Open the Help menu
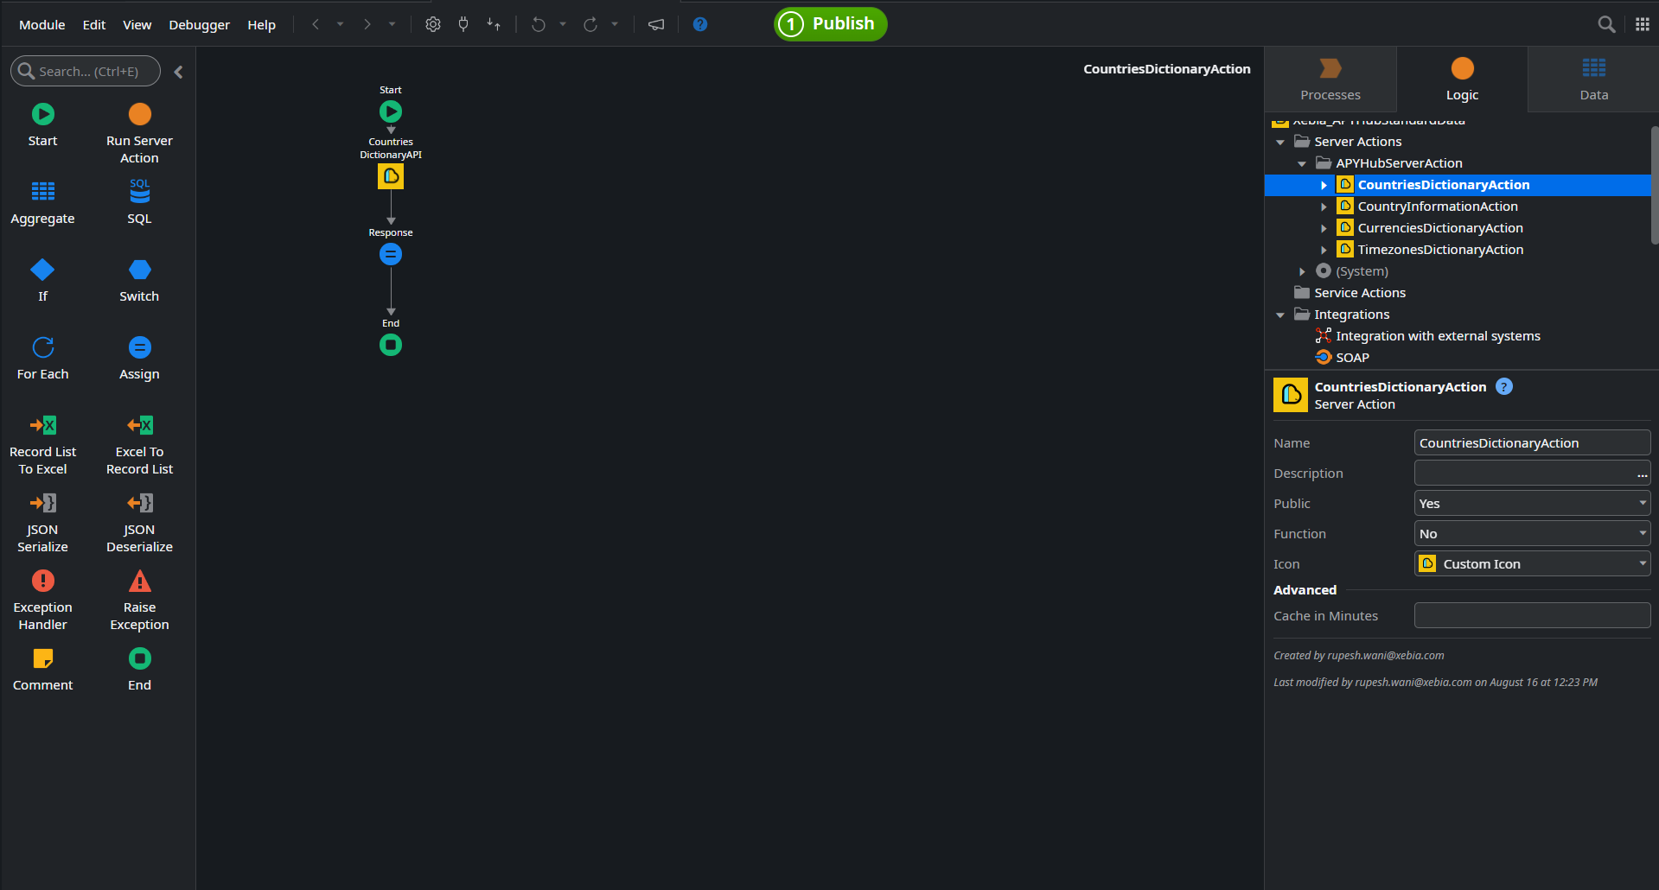This screenshot has width=1659, height=890. click(262, 25)
